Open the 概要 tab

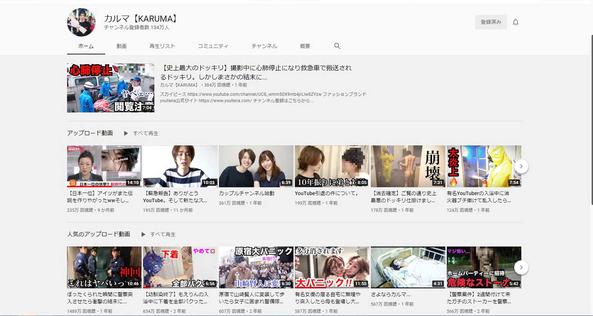pos(305,46)
